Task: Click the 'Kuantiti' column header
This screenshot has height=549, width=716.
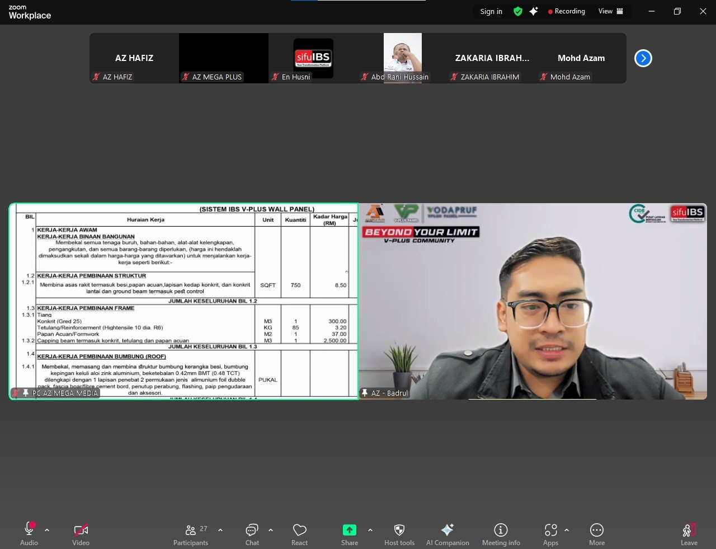Action: click(x=295, y=220)
